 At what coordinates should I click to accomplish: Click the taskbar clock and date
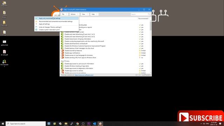pyautogui.click(x=213, y=124)
